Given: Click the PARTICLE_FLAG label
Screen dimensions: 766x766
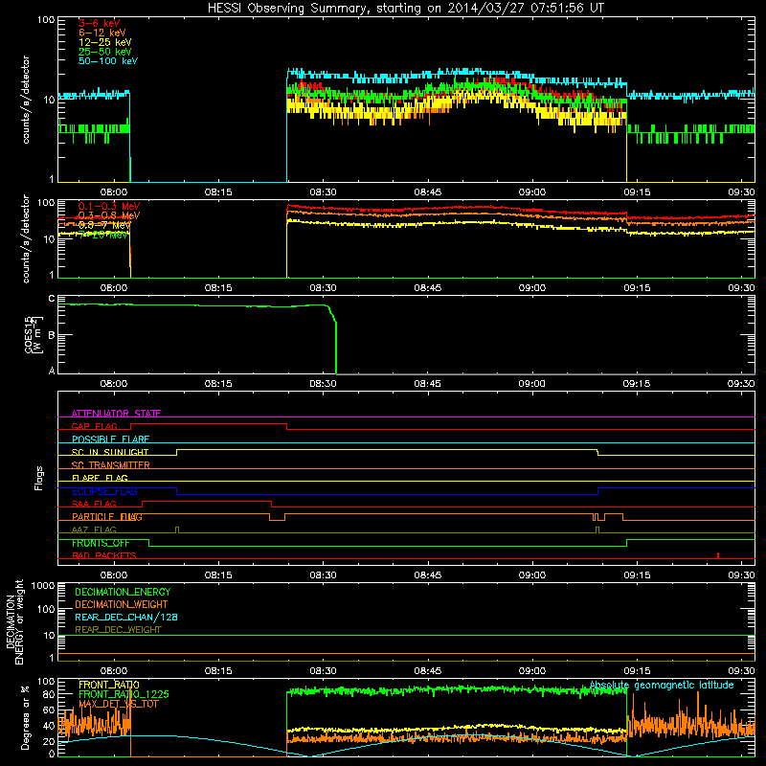Looking at the screenshot, I should [107, 516].
